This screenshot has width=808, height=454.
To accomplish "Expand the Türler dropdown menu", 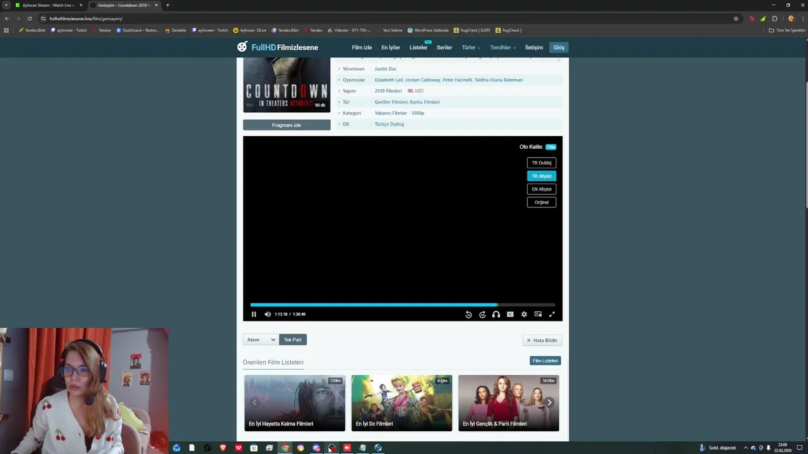I will click(x=471, y=47).
